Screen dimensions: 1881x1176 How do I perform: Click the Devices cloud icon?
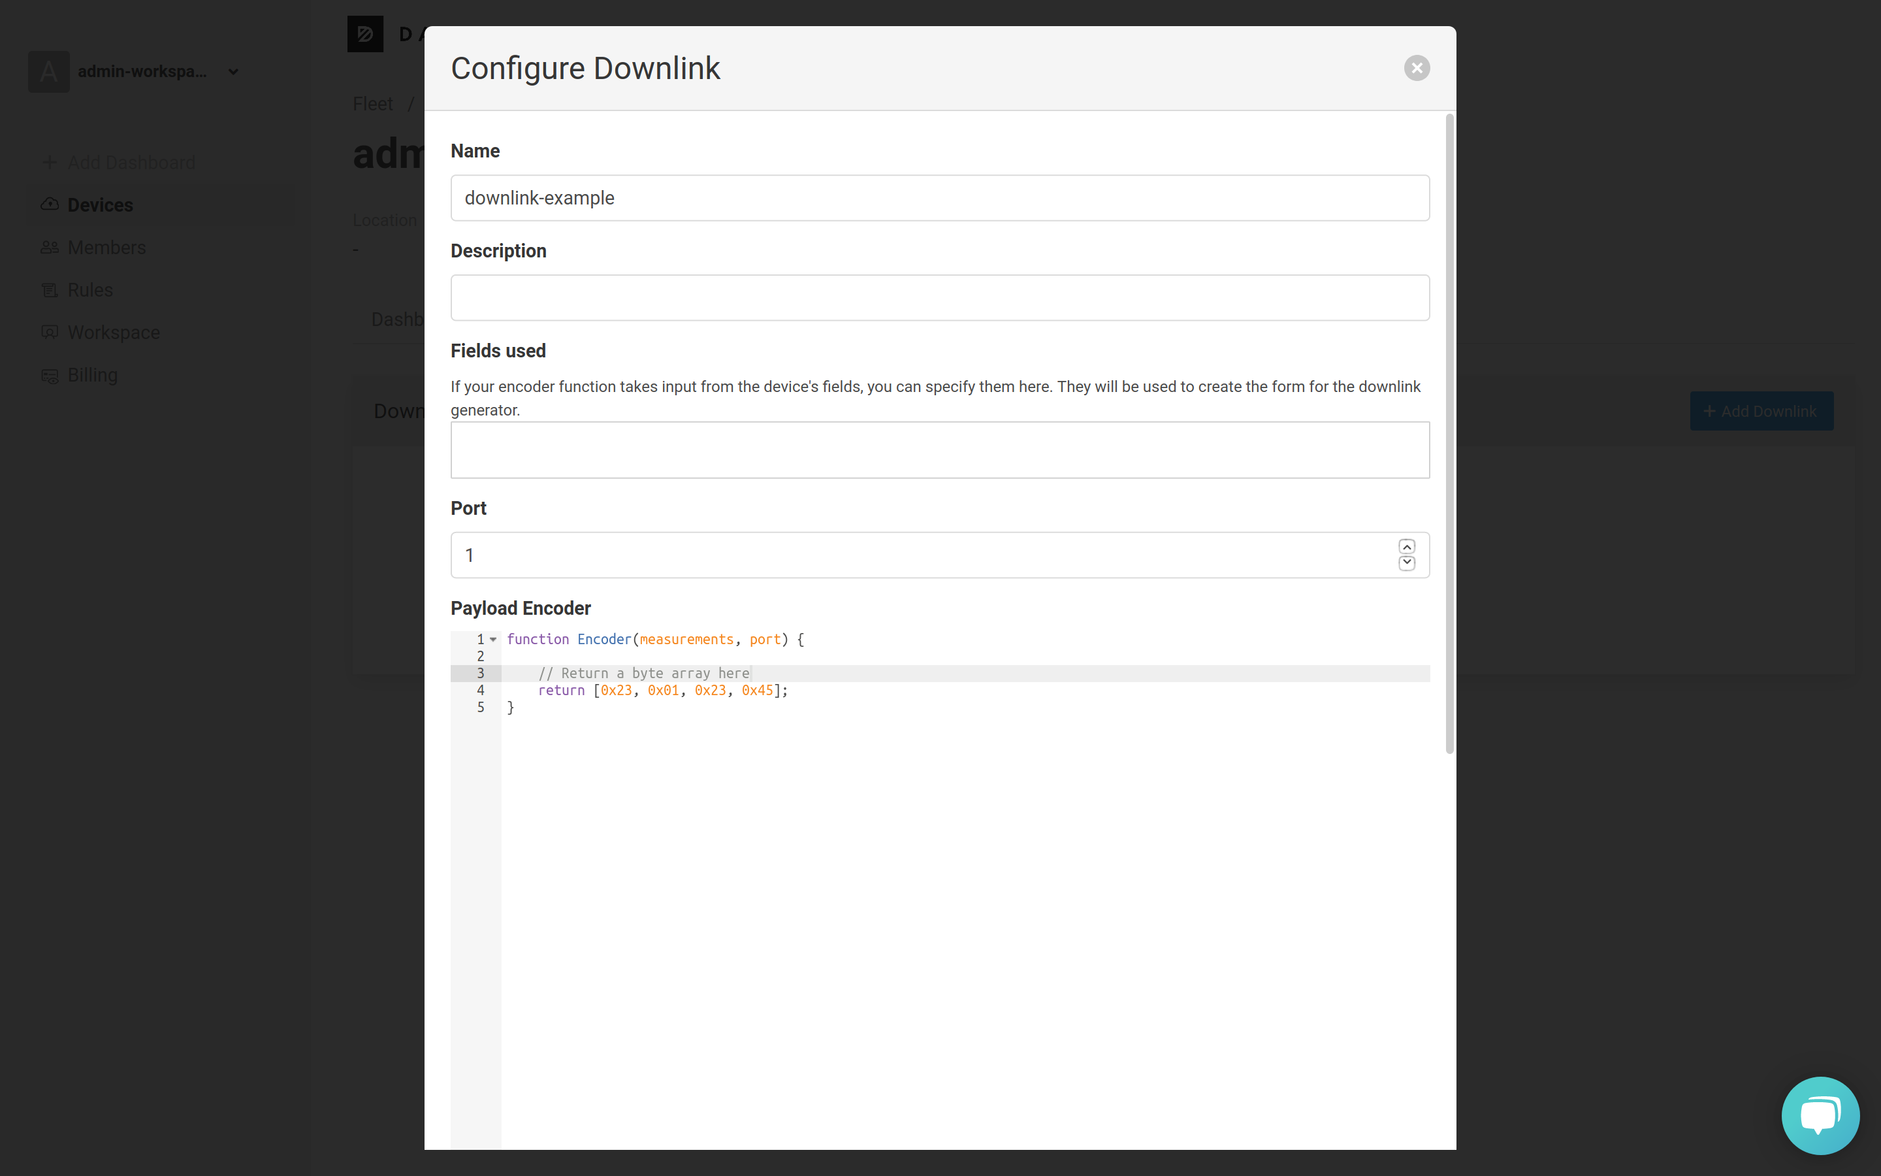[x=50, y=204]
